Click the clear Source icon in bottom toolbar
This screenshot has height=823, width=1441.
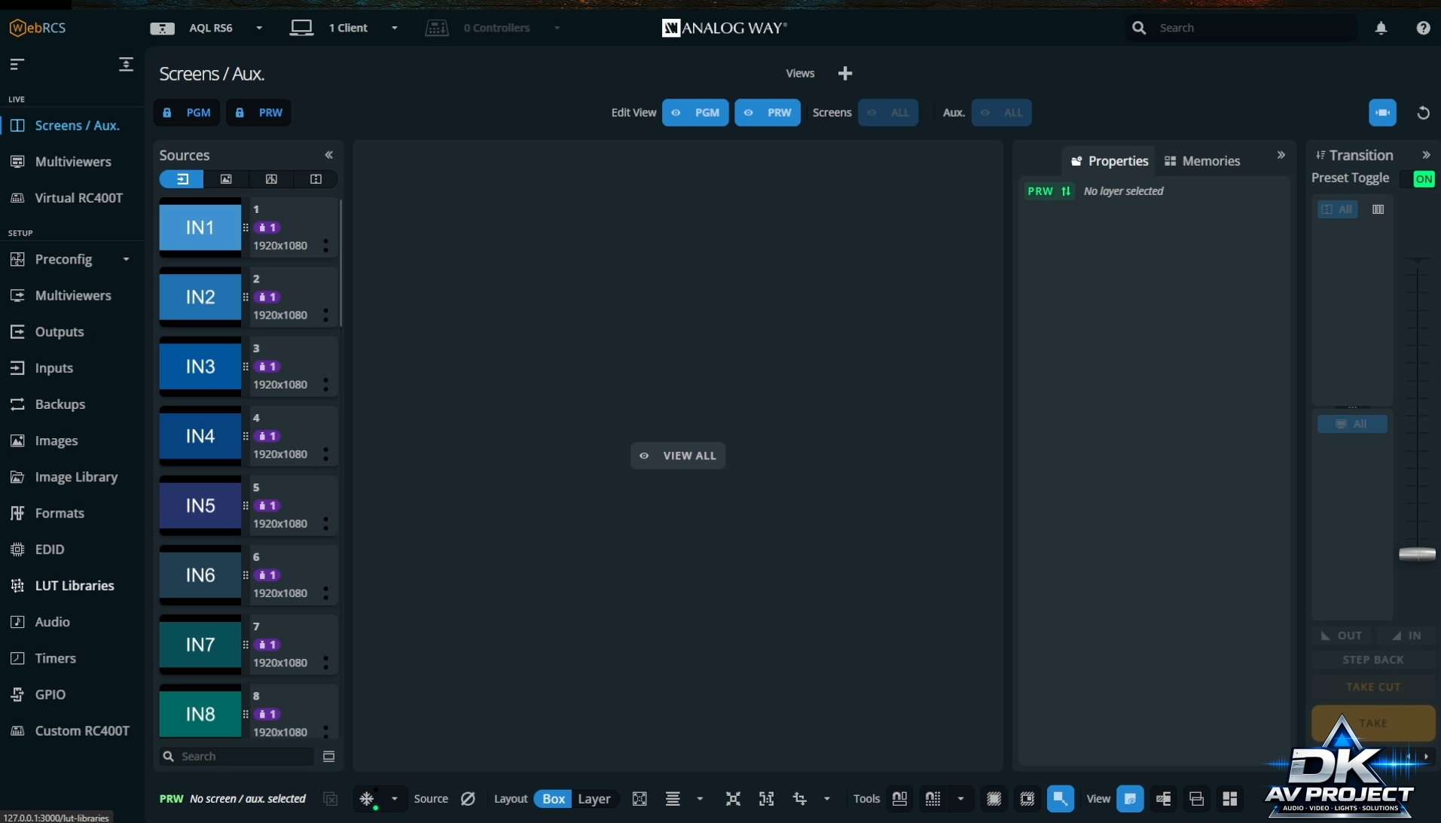point(468,799)
